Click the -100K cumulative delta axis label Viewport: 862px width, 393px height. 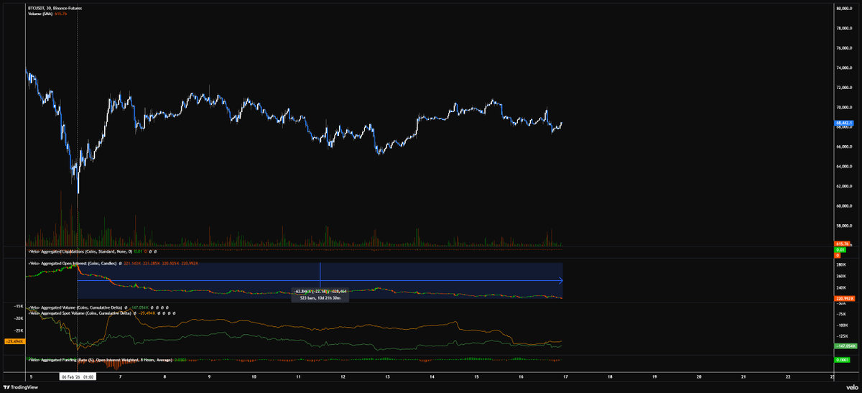843,325
